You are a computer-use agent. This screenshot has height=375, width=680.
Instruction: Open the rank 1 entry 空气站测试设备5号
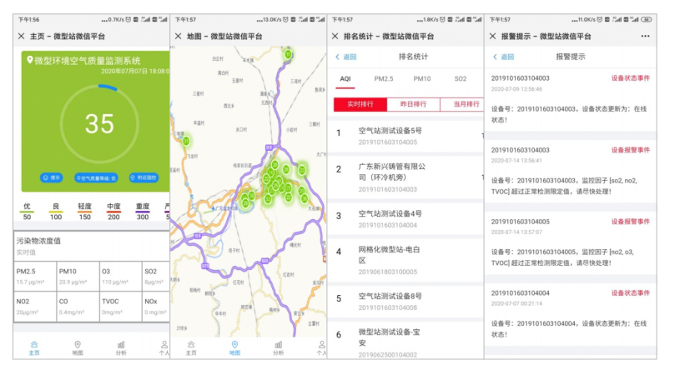[390, 136]
